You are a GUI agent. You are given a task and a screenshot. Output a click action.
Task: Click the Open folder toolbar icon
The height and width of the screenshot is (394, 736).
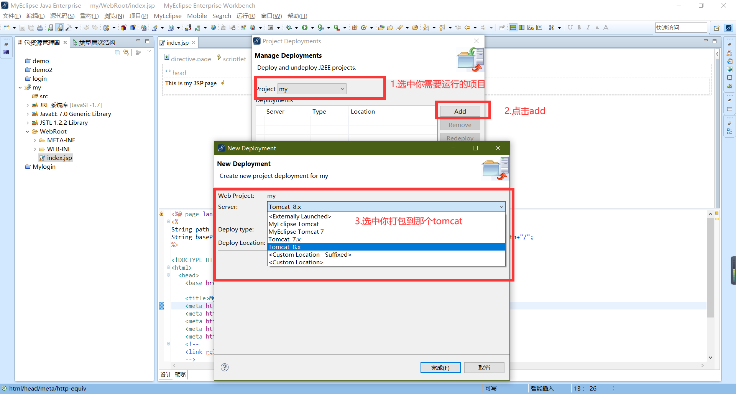click(x=390, y=28)
